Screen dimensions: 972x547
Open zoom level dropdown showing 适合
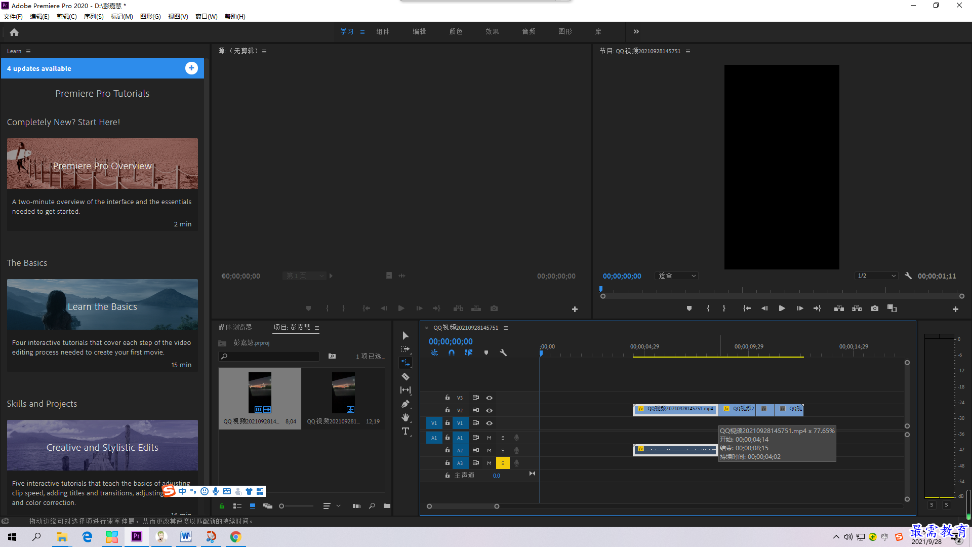pyautogui.click(x=677, y=276)
